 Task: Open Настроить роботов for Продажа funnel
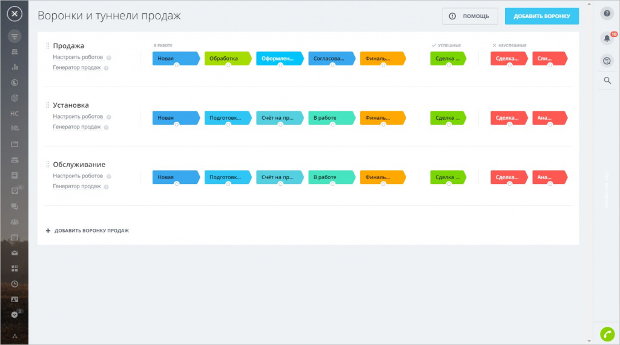click(78, 57)
